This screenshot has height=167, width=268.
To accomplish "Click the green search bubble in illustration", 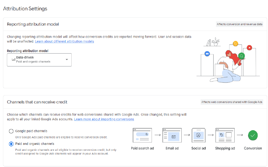I will coord(241,56).
